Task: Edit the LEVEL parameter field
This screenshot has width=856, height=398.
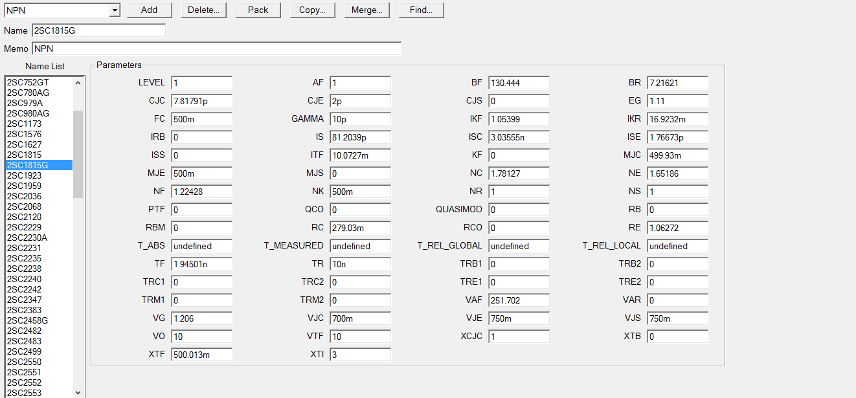Action: tap(201, 83)
